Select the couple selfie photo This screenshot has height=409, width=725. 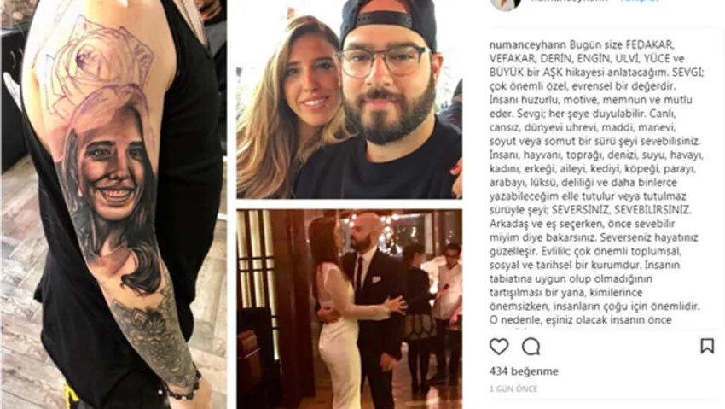(349, 99)
